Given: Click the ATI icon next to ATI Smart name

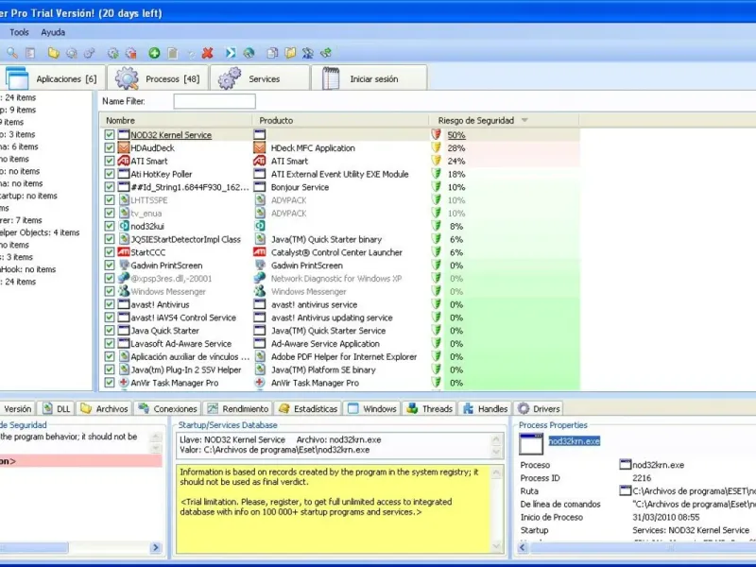Looking at the screenshot, I should [x=124, y=161].
